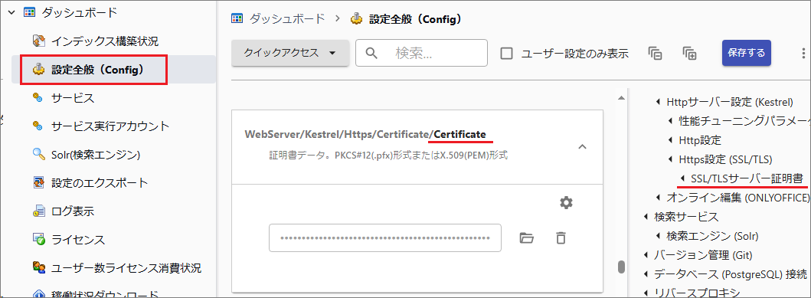This screenshot has width=811, height=298.
Task: Click the インデックス構築状況 icon
Action: [x=38, y=41]
